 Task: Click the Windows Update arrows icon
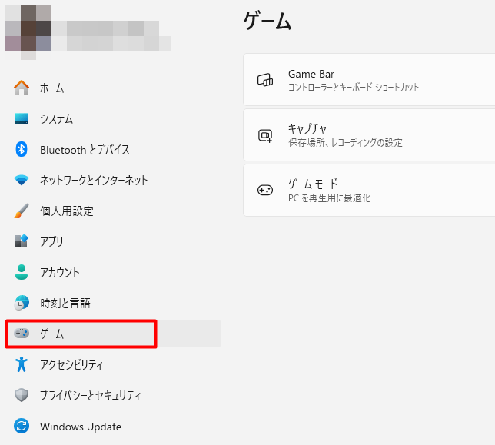tap(22, 426)
